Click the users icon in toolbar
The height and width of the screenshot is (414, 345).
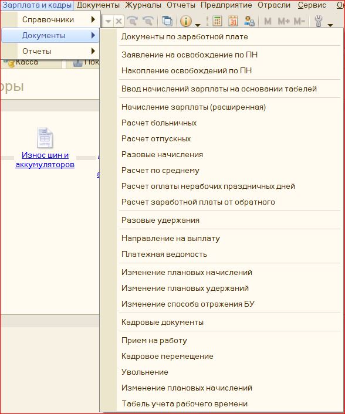[x=249, y=21]
